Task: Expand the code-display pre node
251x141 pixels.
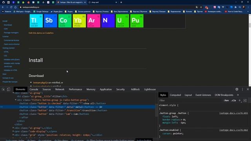Action: tap(13, 132)
